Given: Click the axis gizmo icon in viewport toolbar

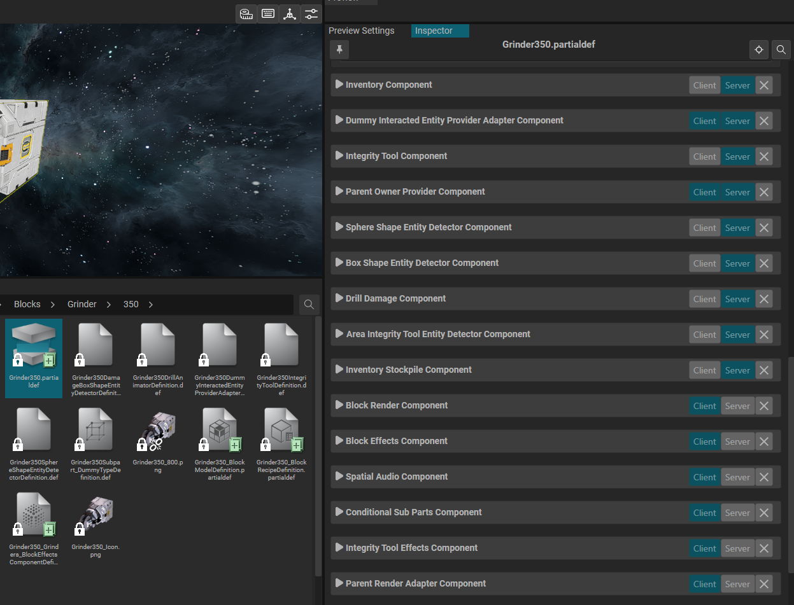Looking at the screenshot, I should coord(290,13).
